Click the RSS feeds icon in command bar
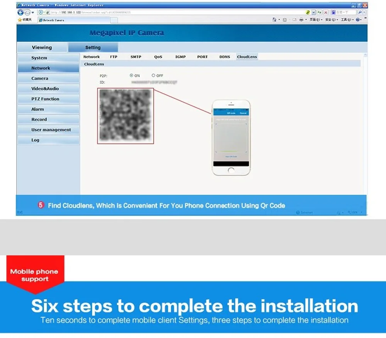The image size is (386, 338). tap(284, 20)
